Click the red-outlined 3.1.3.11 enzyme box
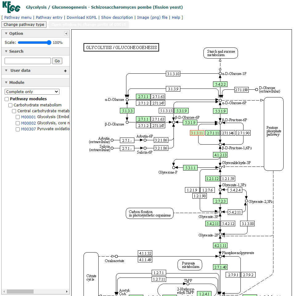The image size is (299, 296). tap(197, 133)
